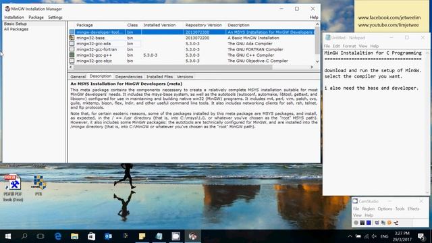Screen dimensions: 432x243
Task: Open the Store from the taskbar
Action: coord(92,236)
